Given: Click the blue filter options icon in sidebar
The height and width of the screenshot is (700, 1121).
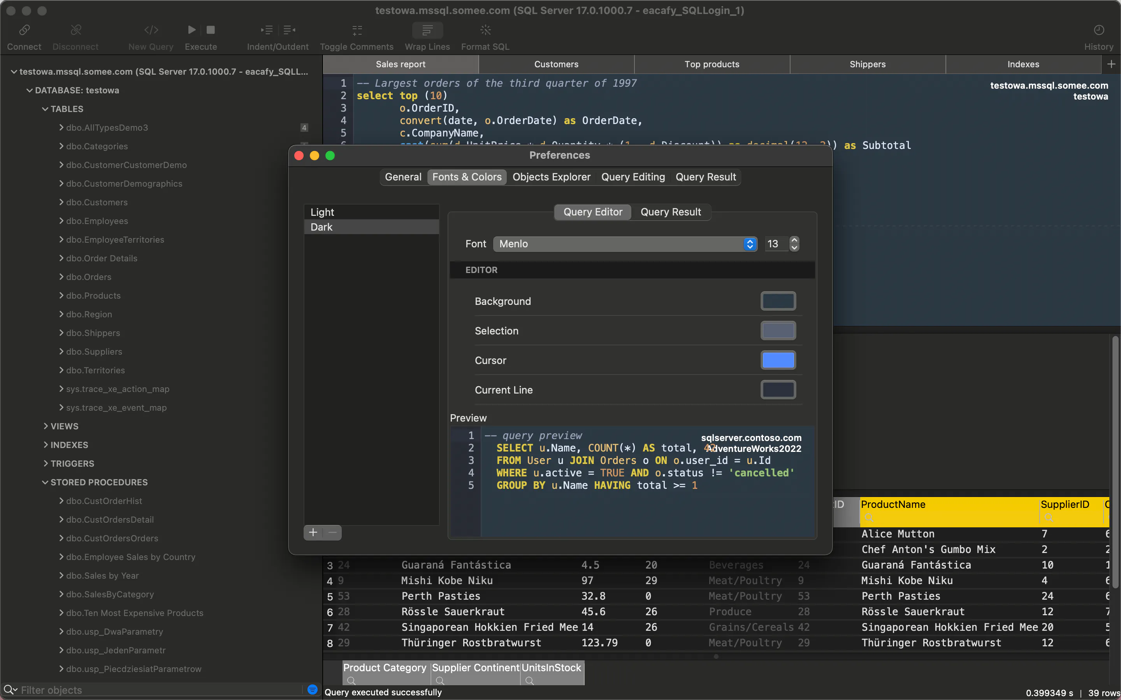Looking at the screenshot, I should click(x=313, y=690).
